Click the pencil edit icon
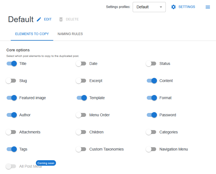Viewport: 216px width, 174px height. pyautogui.click(x=39, y=19)
